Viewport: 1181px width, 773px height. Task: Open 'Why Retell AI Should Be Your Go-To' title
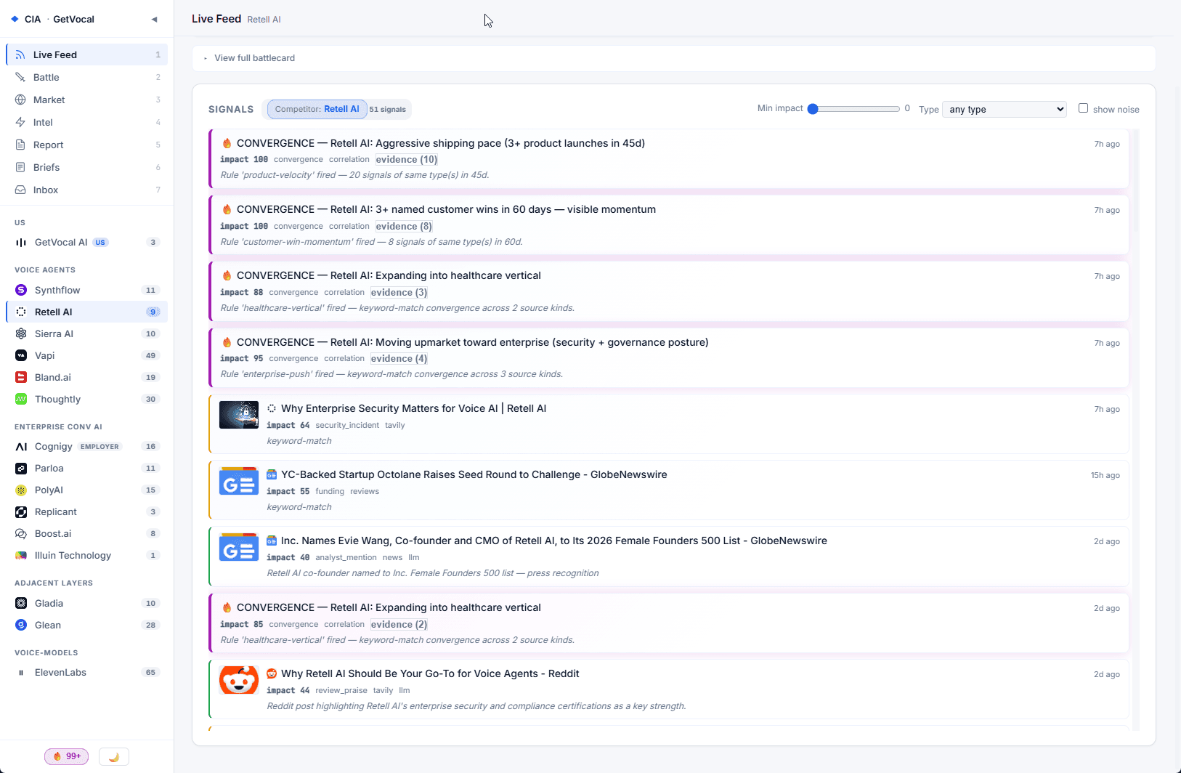coord(430,673)
